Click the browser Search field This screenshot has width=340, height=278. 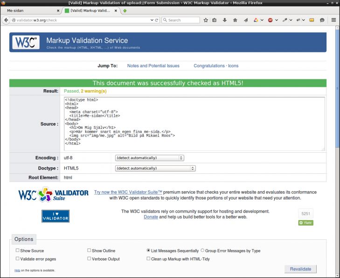[x=180, y=20]
